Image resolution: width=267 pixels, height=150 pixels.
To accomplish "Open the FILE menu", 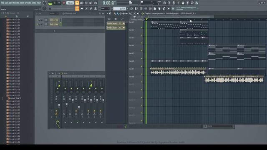I will point(3,3).
